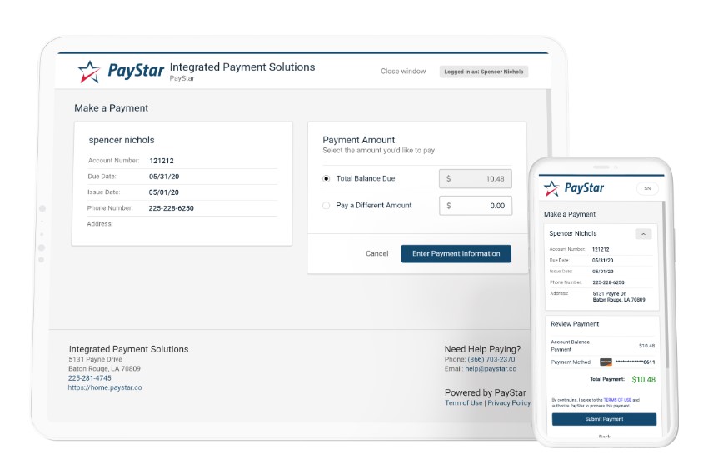Select the Pay a Different Amount option
Image resolution: width=708 pixels, height=474 pixels.
pyautogui.click(x=326, y=206)
